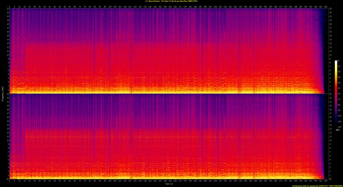Click the purple bottom of the dBFS scale
Screen dimensions: 343x187
336,126
